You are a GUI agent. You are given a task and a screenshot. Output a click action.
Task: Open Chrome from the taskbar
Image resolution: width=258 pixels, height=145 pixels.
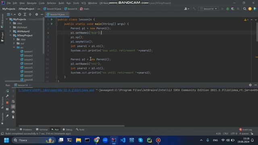[x=96, y=140]
